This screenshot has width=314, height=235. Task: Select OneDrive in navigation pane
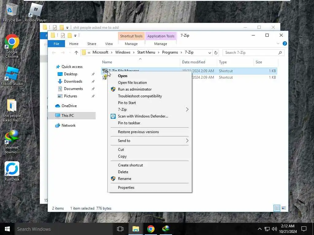69,106
